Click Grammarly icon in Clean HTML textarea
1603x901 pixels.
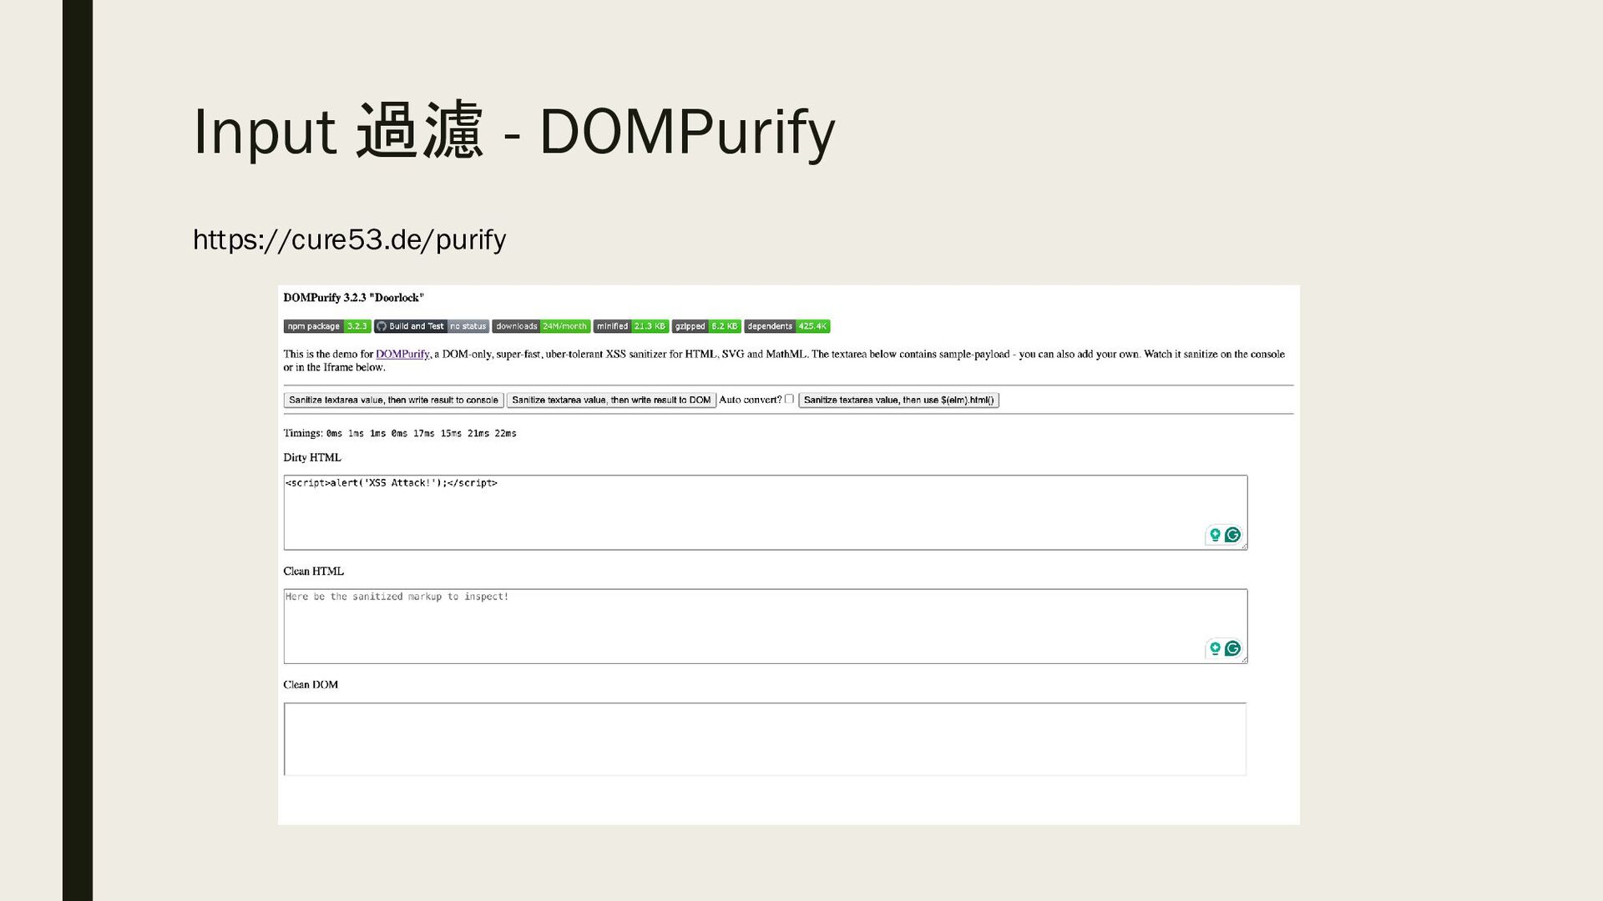coord(1232,648)
